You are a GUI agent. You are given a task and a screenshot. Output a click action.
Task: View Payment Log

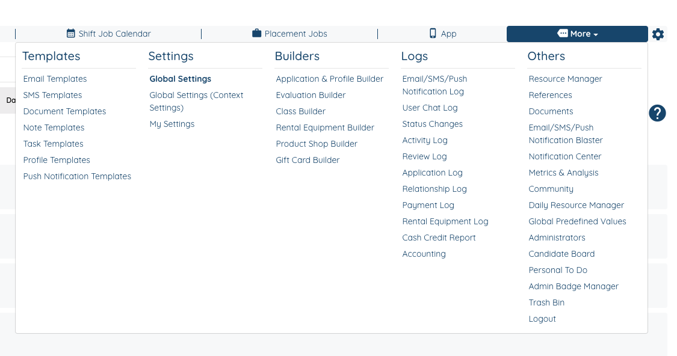coord(428,206)
